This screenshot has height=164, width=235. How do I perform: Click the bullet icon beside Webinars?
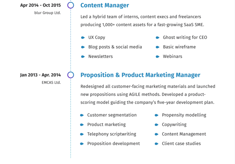point(157,57)
